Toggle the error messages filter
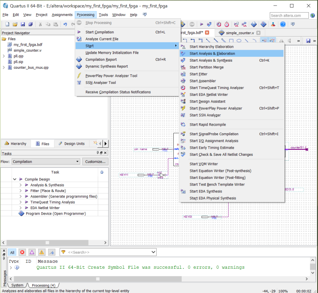Screen dimensions: 318x293 (22, 252)
